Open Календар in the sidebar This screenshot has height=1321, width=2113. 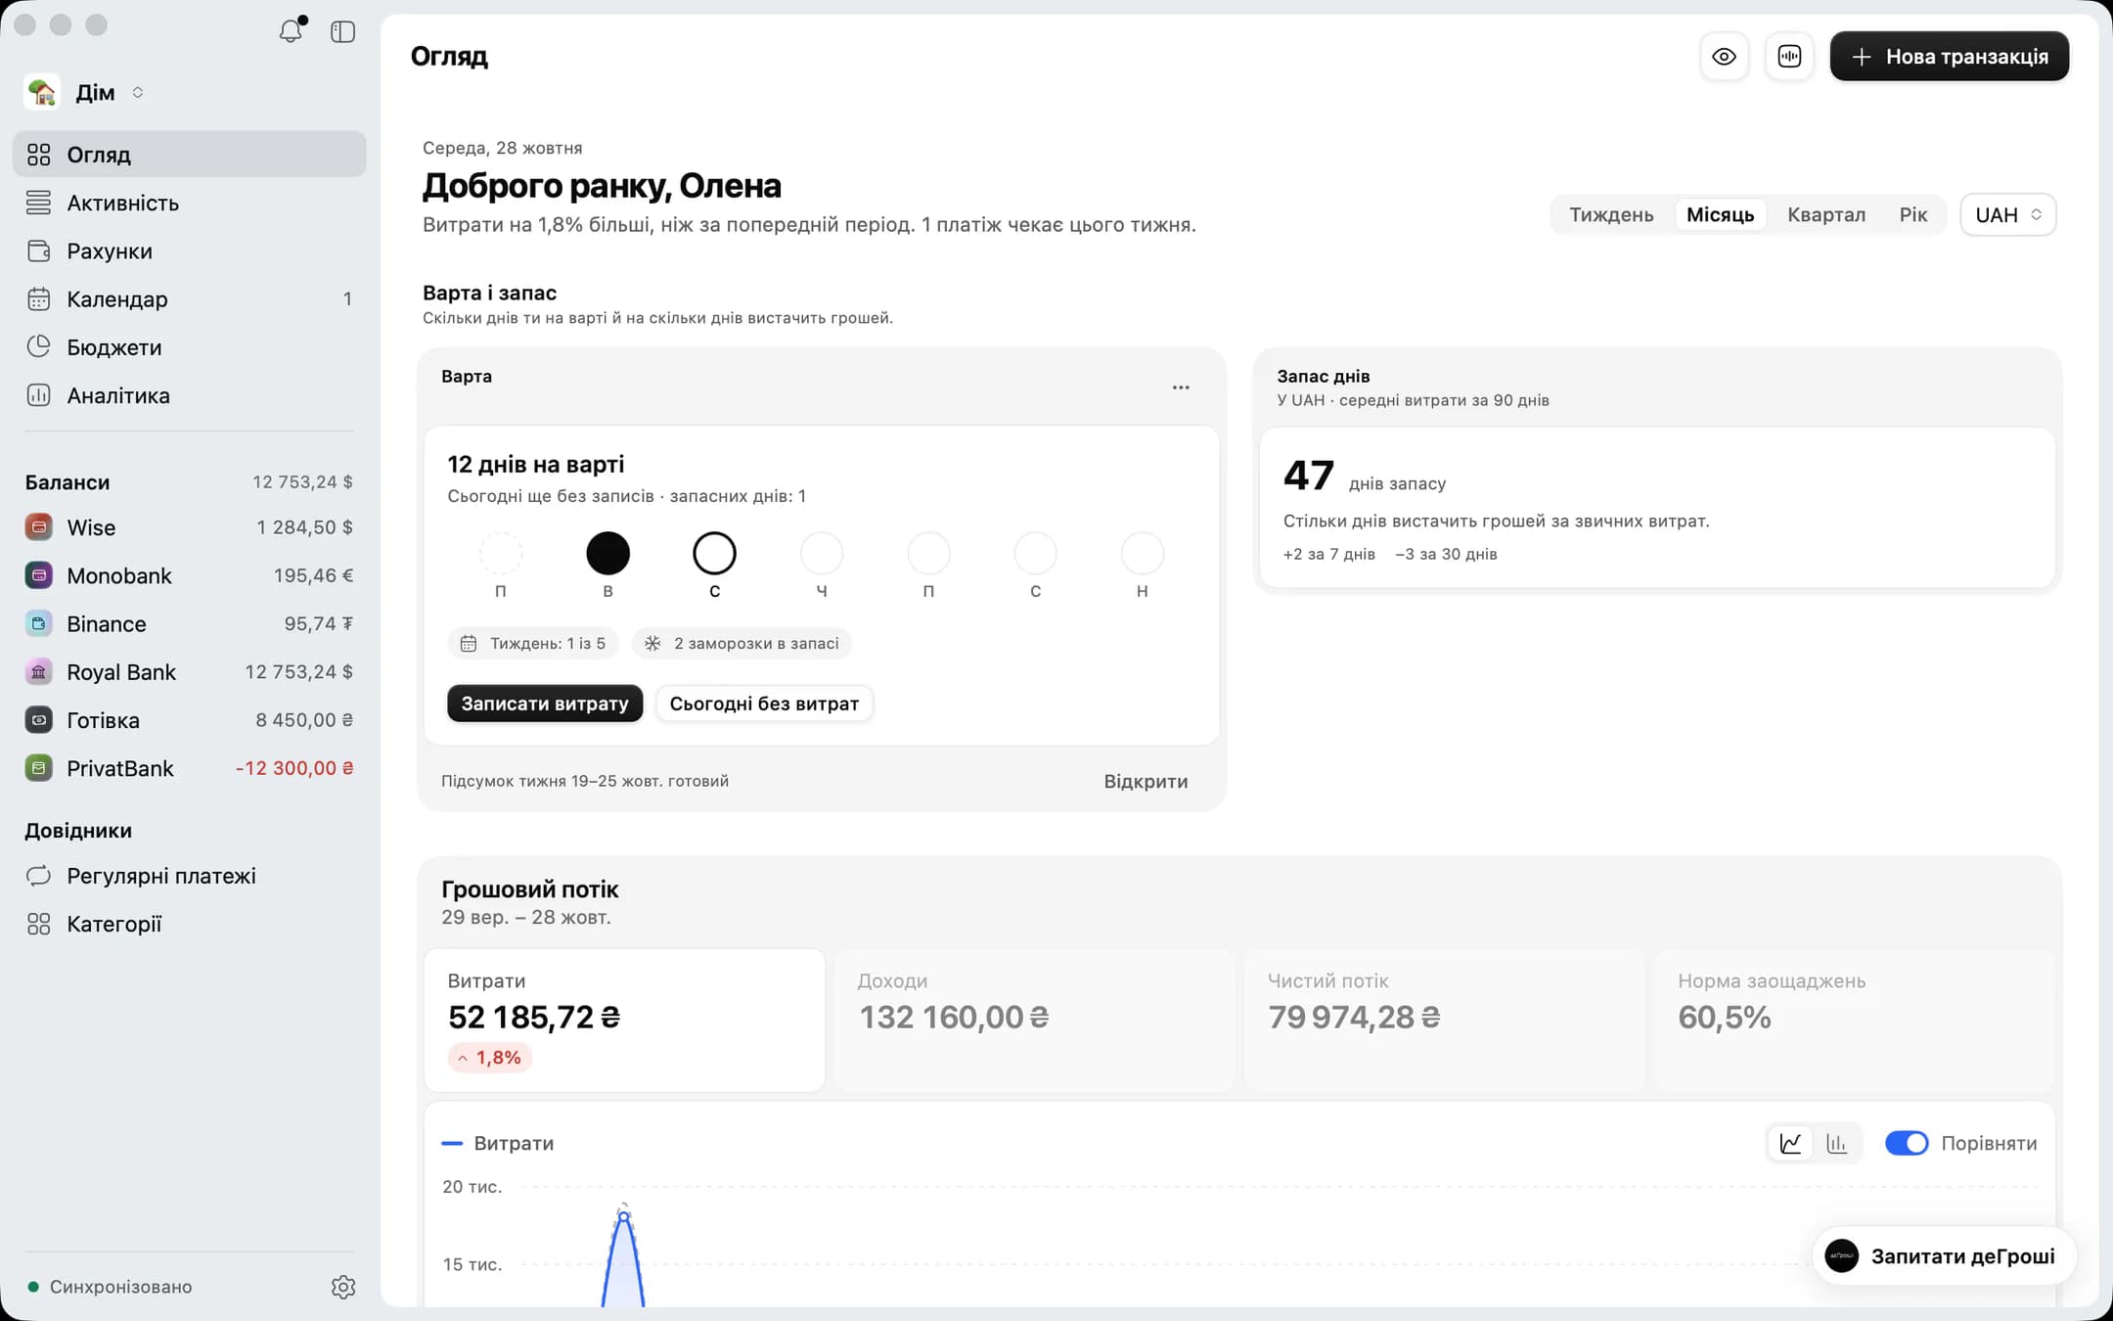click(189, 299)
